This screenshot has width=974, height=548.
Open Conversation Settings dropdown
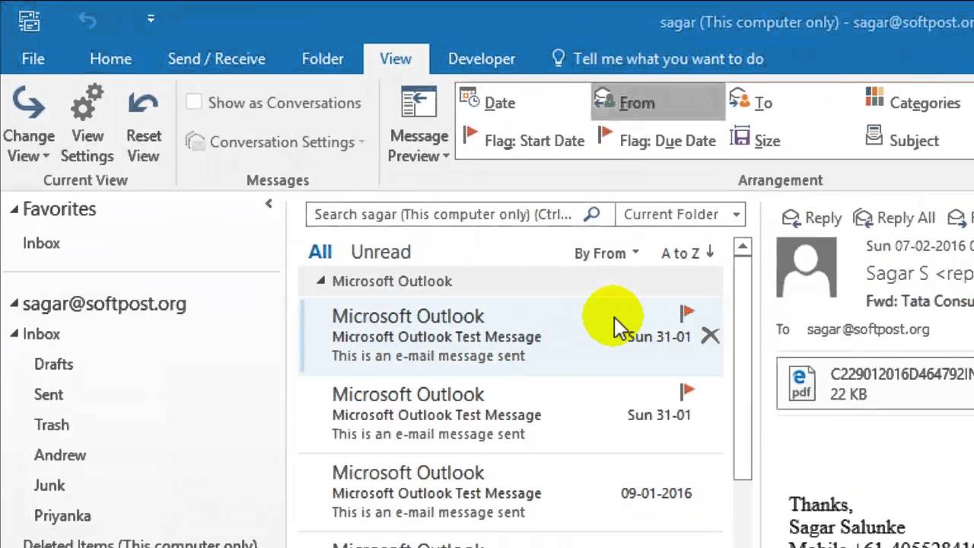(275, 142)
